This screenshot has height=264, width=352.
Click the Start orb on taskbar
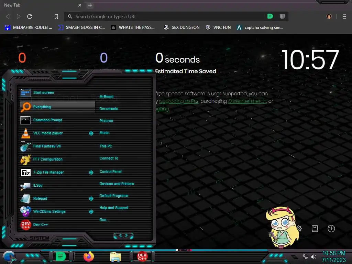tap(9, 257)
